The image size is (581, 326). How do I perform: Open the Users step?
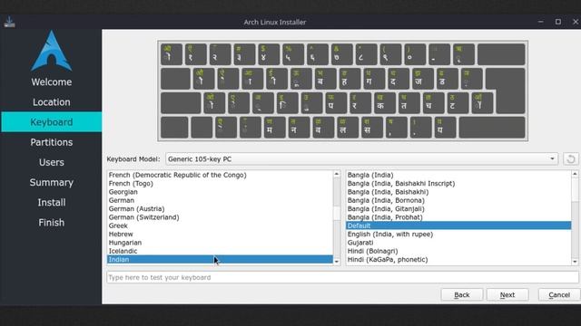(52, 162)
